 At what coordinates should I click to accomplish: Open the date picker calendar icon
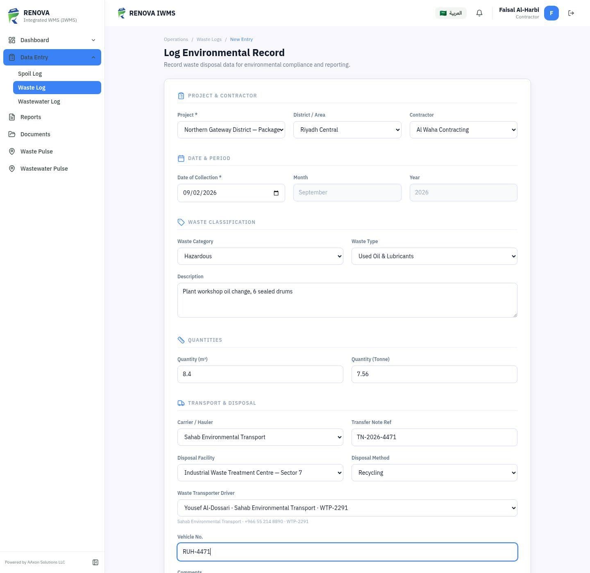click(276, 193)
